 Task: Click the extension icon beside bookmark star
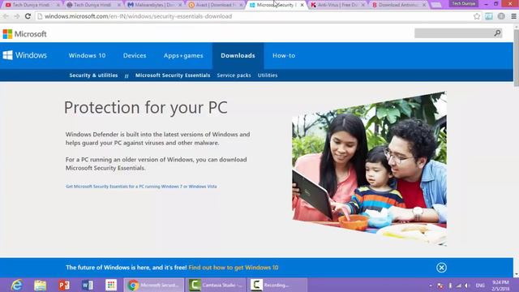tap(489, 16)
